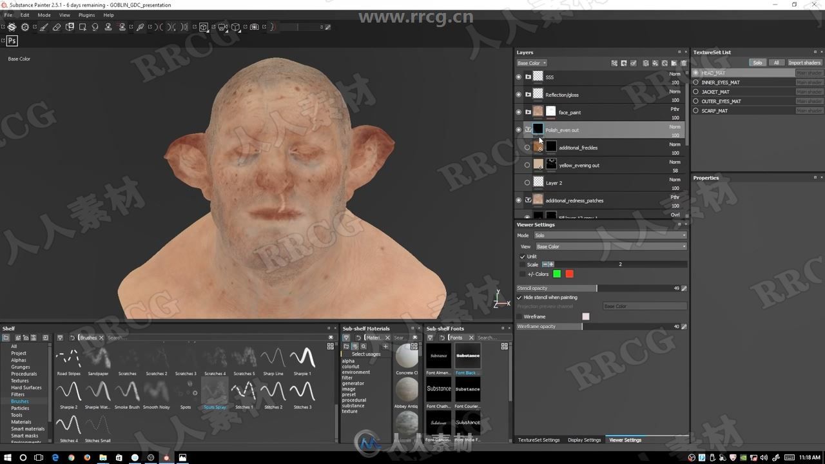Viewport: 825px width, 464px height.
Task: Select JACKET_MAT texture set radio
Action: coord(695,92)
